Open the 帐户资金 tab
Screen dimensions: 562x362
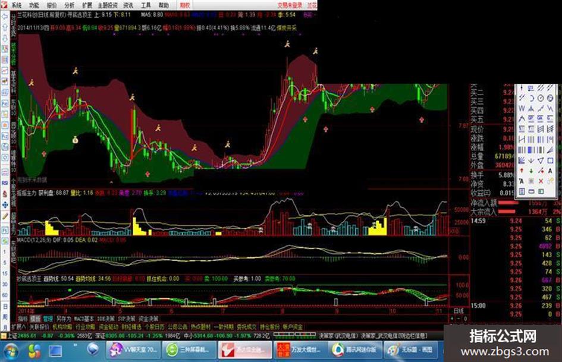click(x=293, y=327)
